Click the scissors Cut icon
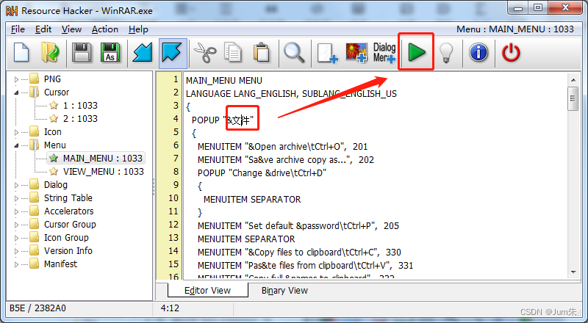The image size is (588, 323). 205,52
